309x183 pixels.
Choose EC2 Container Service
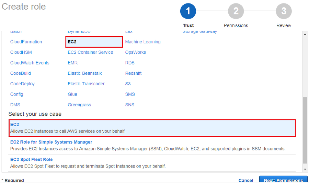point(90,52)
